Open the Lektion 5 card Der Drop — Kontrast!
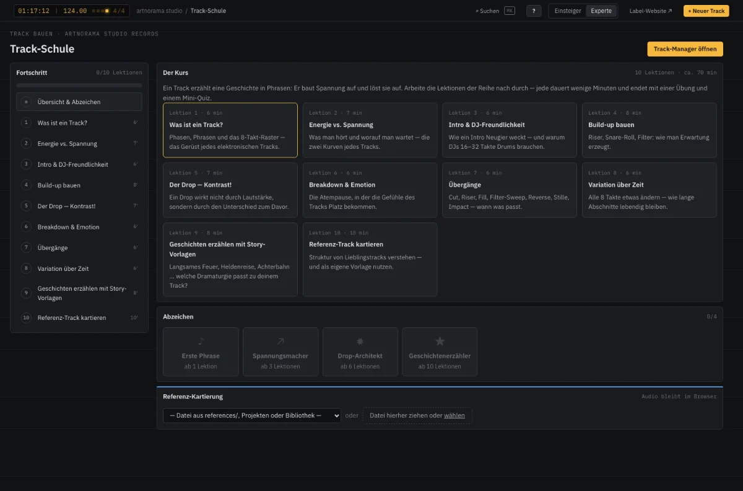The image size is (743, 491). [230, 190]
